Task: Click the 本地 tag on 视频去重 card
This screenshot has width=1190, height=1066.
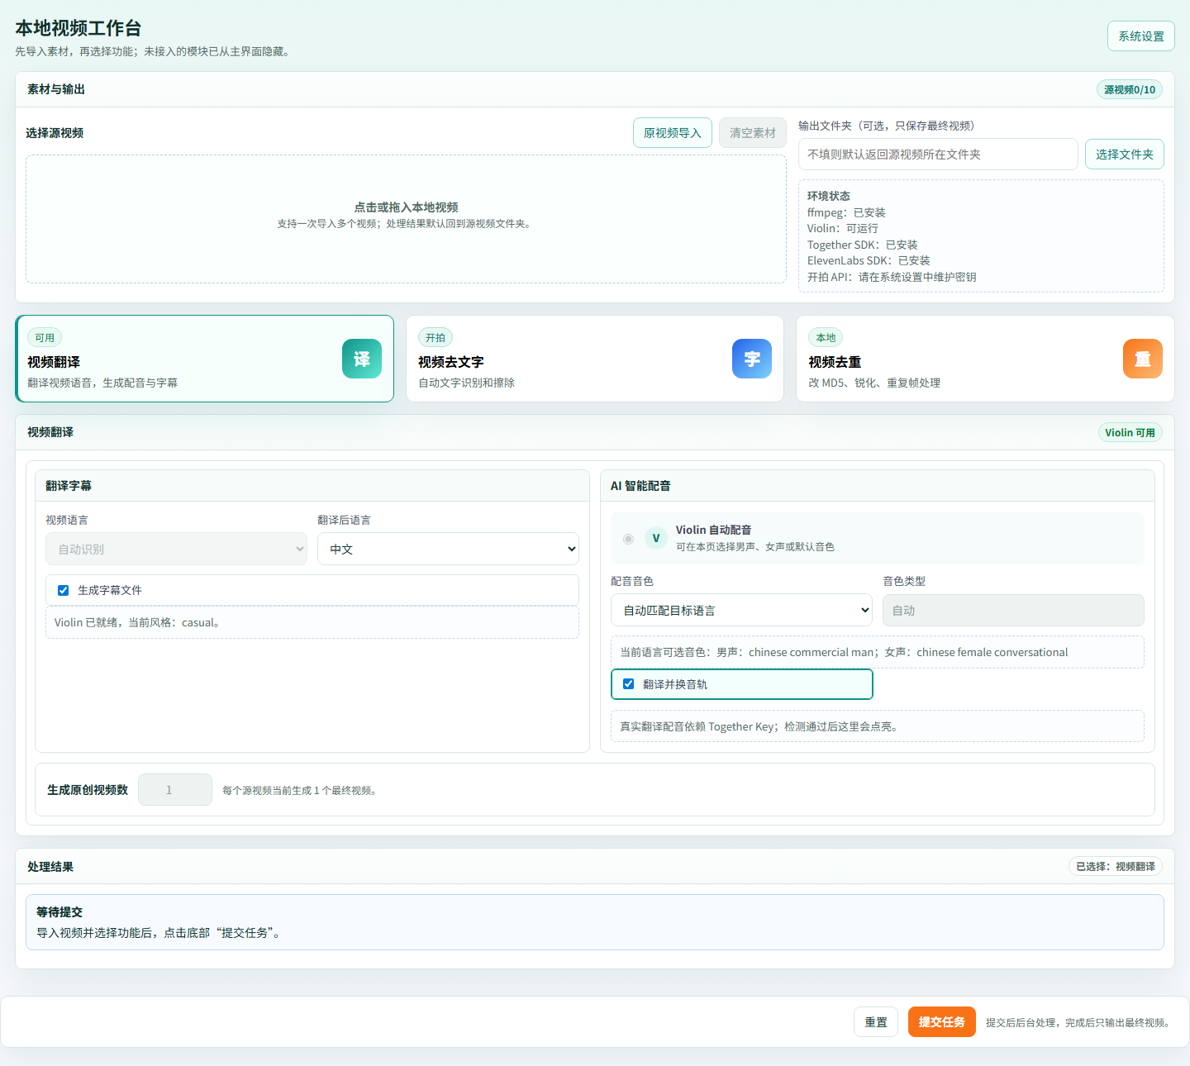Action: click(826, 337)
